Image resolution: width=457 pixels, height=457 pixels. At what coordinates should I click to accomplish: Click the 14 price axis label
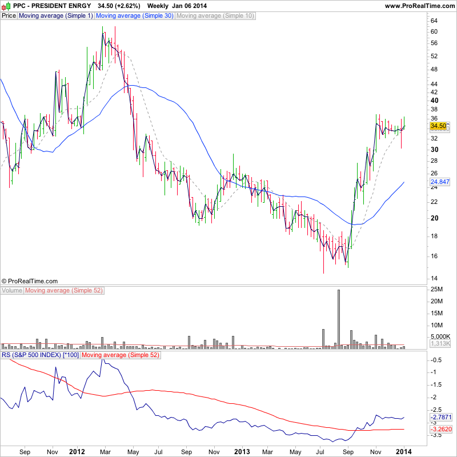[x=434, y=279]
